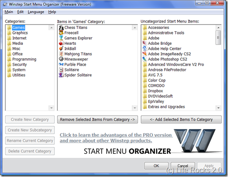Click the Purble Place icon
This screenshot has height=177, width=228.
point(61,64)
